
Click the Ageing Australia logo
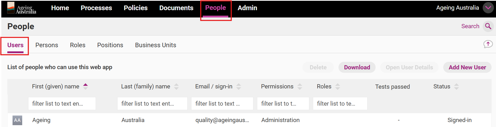22,8
